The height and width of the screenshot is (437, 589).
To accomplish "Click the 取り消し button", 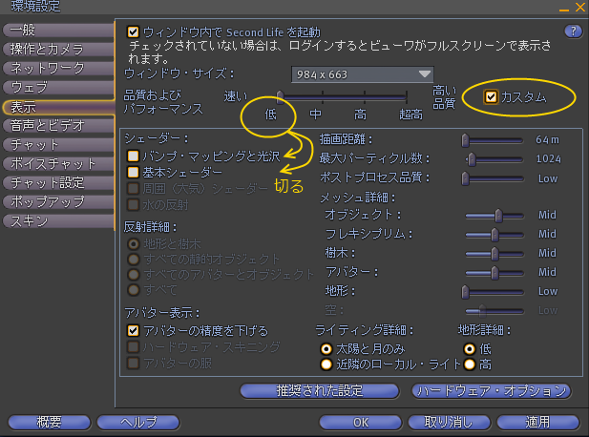I will pyautogui.click(x=449, y=423).
